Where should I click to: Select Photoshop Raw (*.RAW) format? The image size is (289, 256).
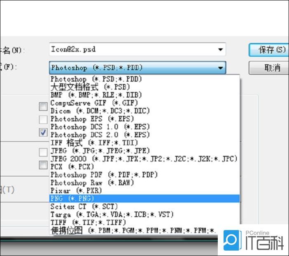144,183
